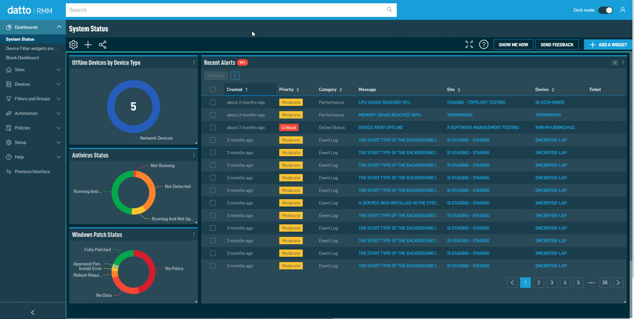634x319 pixels.
Task: Open Device Went Offline alert message
Action: [381, 127]
